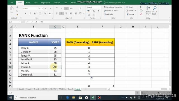179x101 pixels.
Task: Open the Conditional Formatting dropdown
Action: 114,7
